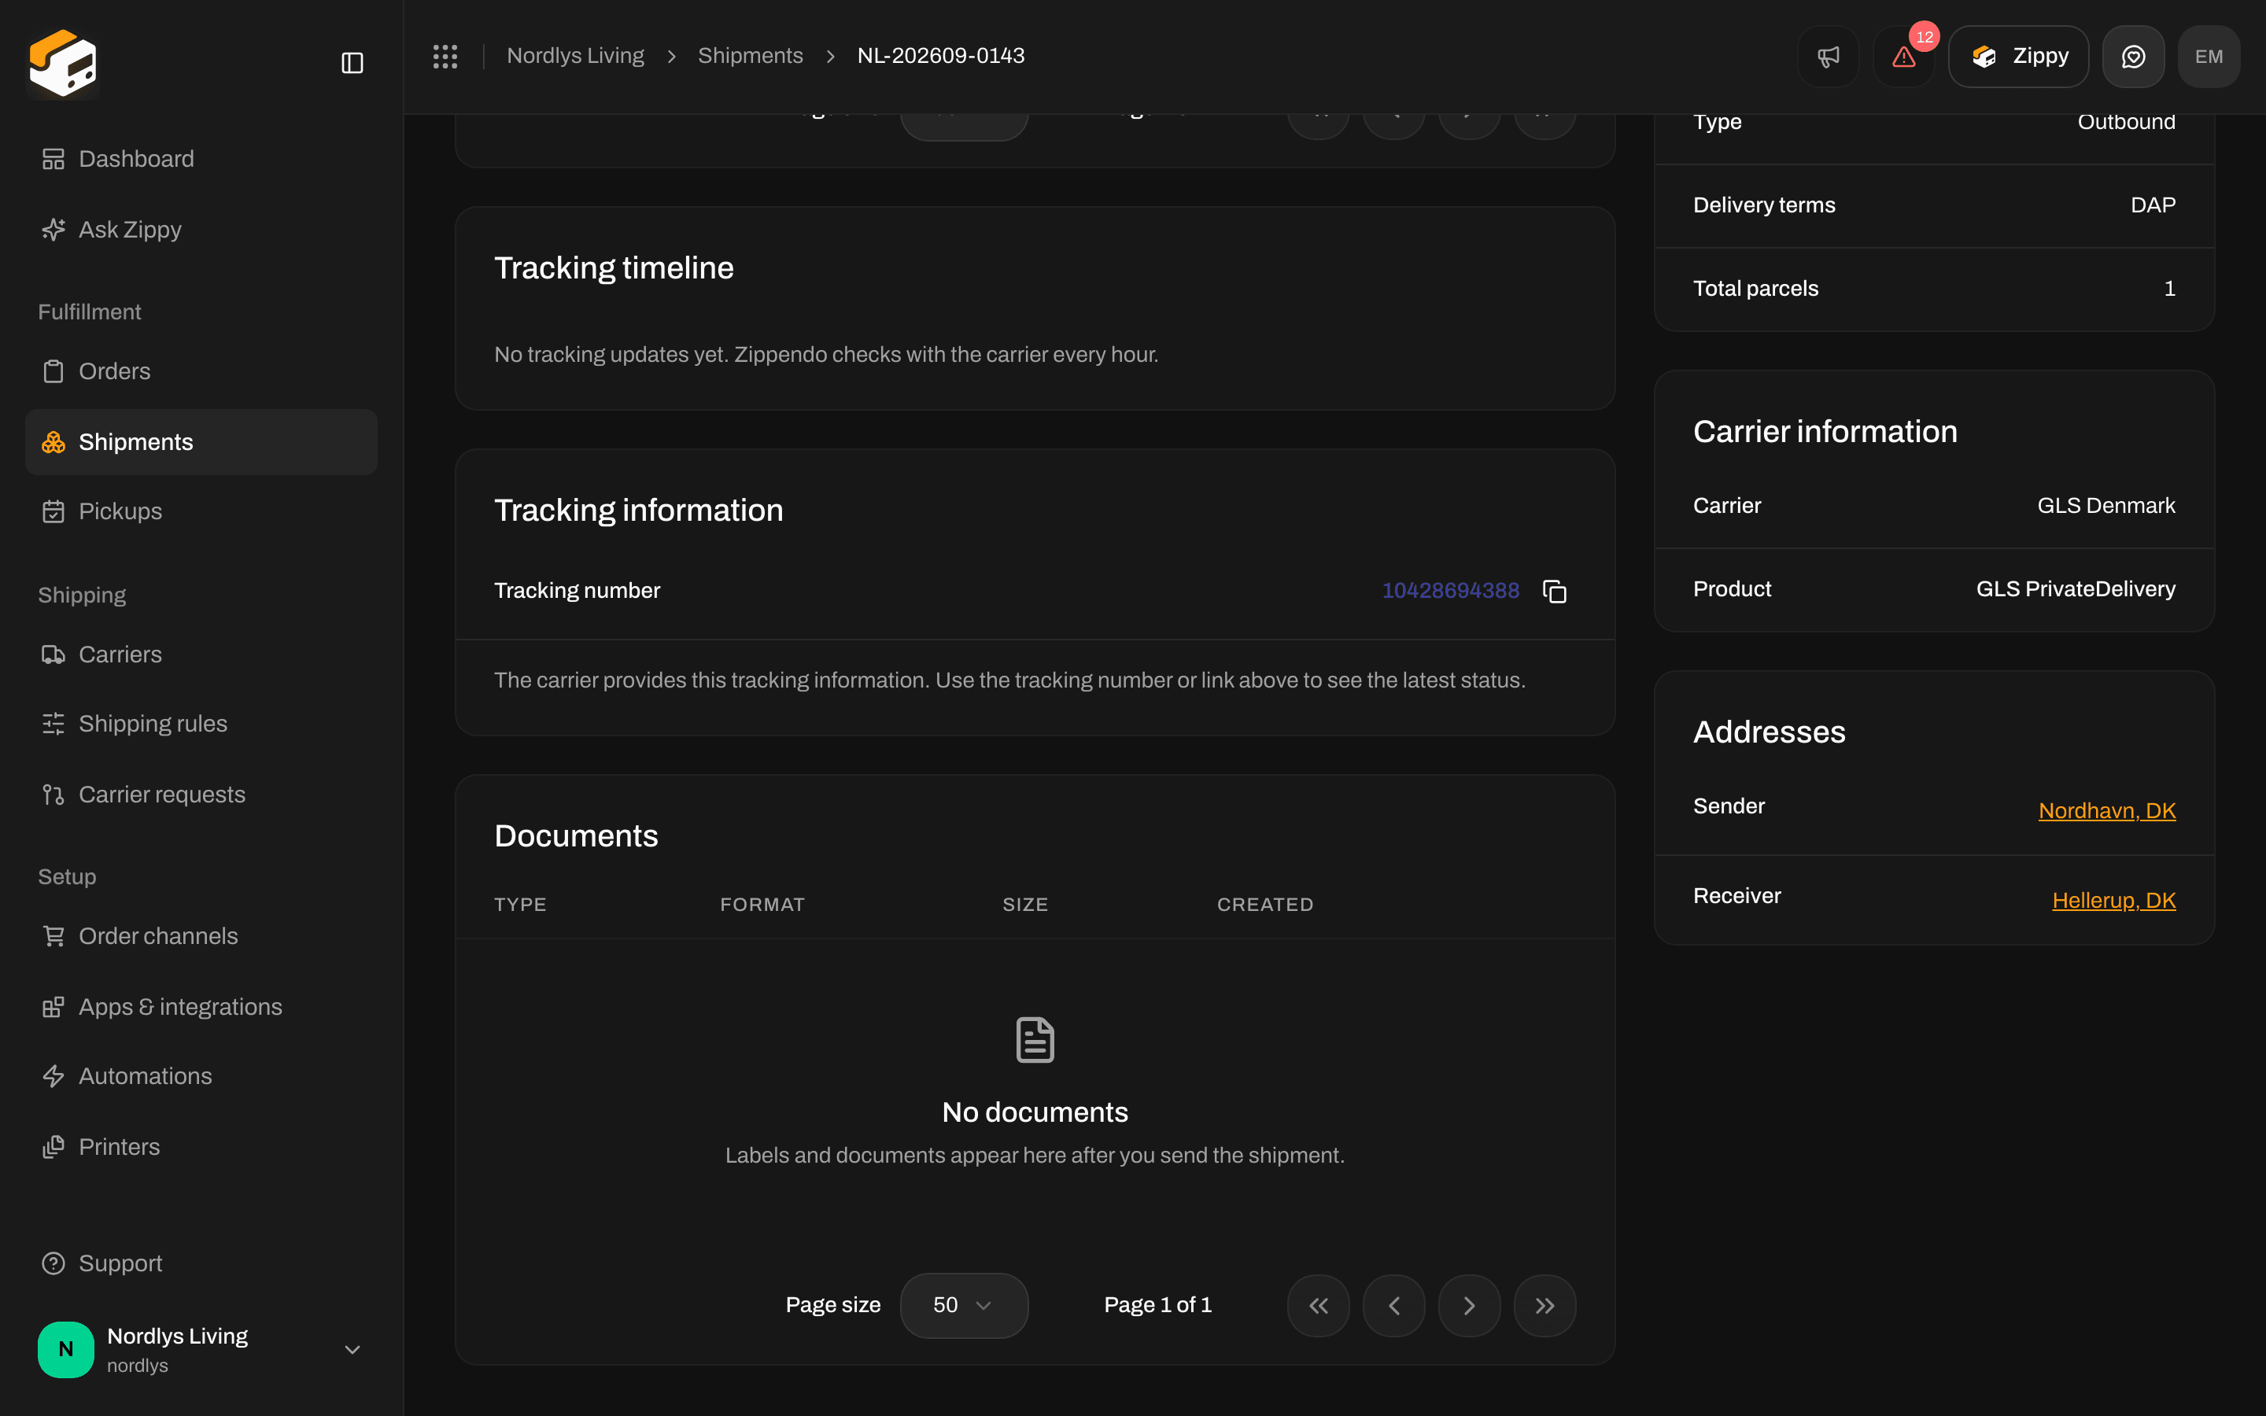Open the support chat bubble icon
The width and height of the screenshot is (2266, 1416).
(2133, 56)
